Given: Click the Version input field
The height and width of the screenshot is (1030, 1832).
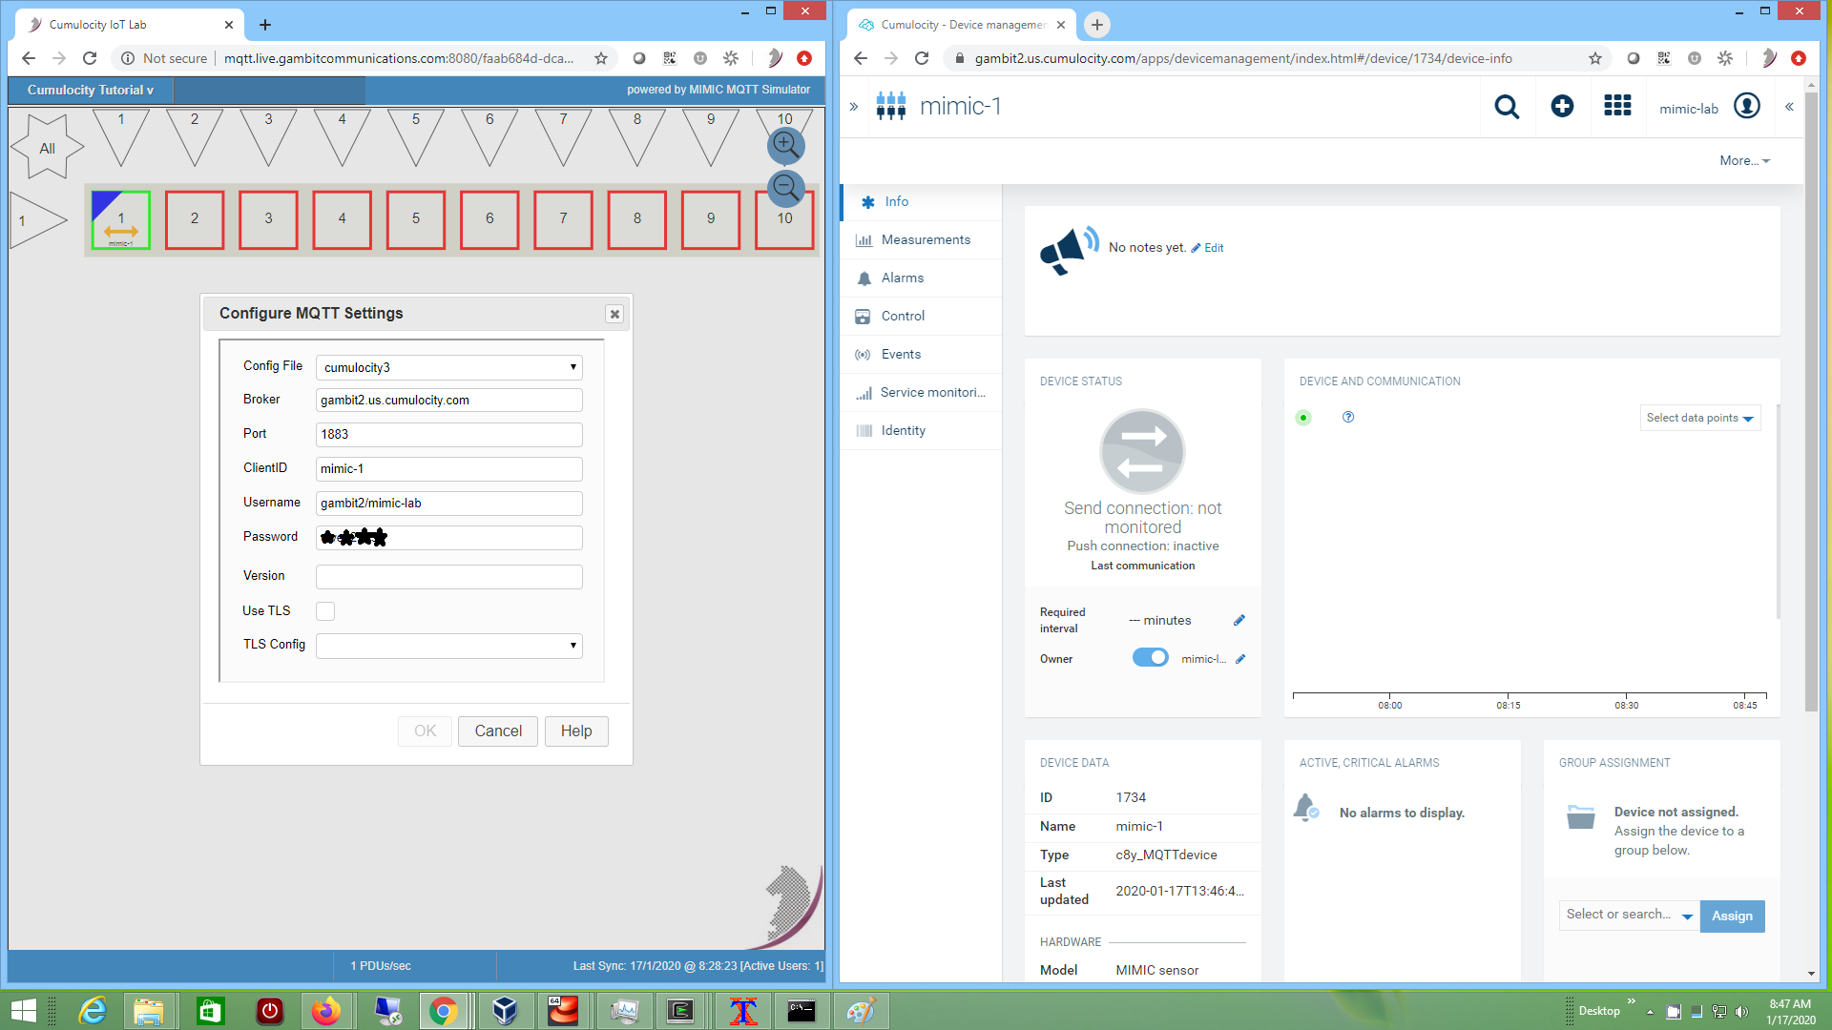Looking at the screenshot, I should 449,577.
